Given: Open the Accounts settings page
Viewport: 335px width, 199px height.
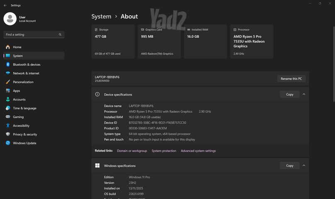Looking at the screenshot, I should point(34,99).
